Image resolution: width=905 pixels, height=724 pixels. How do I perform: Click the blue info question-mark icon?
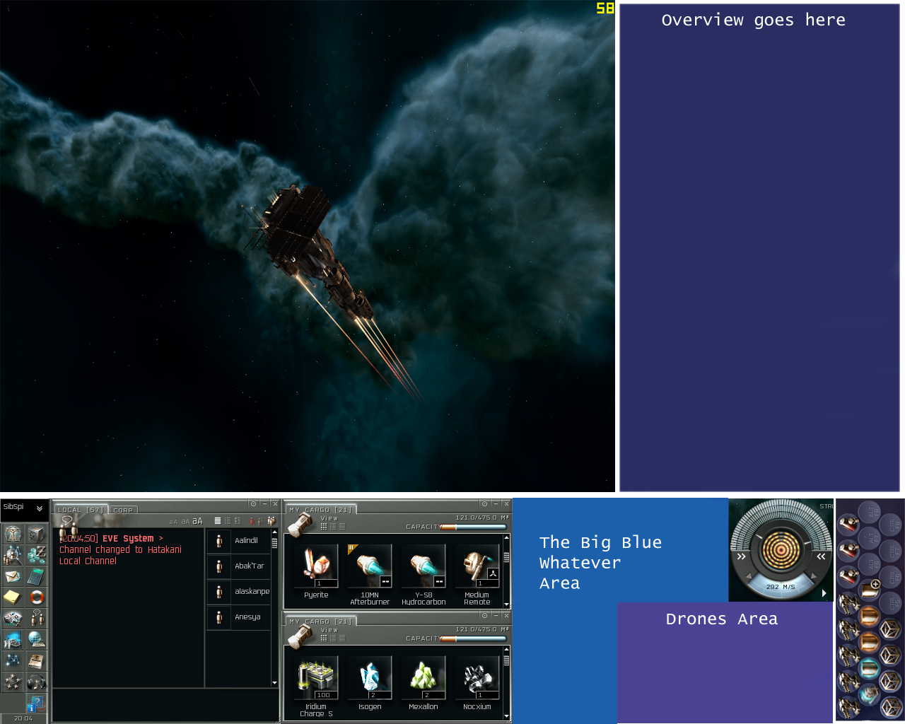[36, 703]
